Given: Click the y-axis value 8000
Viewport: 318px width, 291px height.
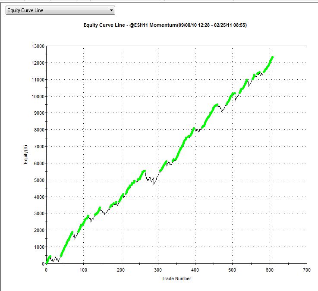Looking at the screenshot, I should pyautogui.click(x=39, y=130).
